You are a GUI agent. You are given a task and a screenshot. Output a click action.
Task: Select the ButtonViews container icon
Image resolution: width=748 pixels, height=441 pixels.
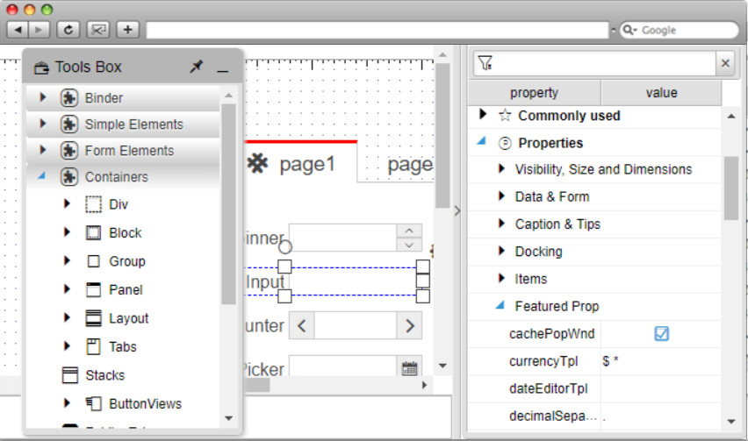[93, 404]
